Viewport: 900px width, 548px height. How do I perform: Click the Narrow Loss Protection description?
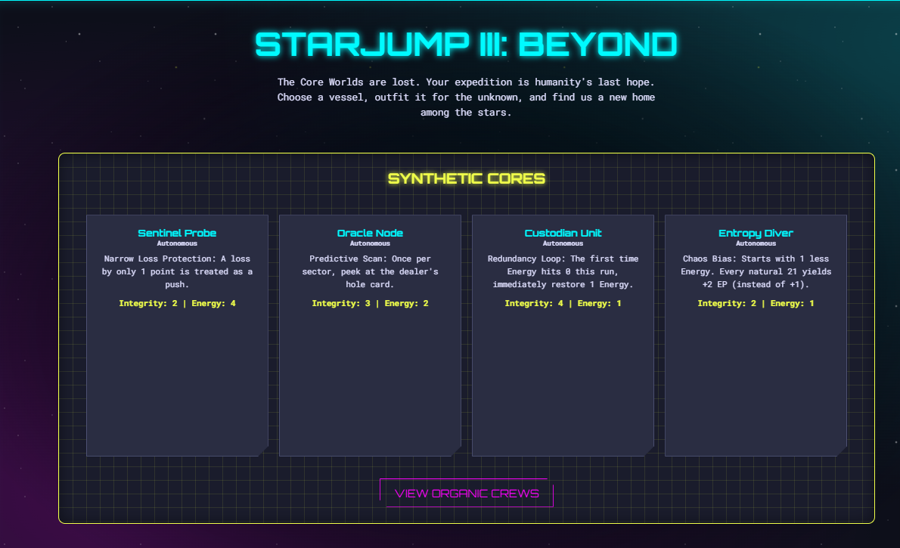[x=178, y=271]
